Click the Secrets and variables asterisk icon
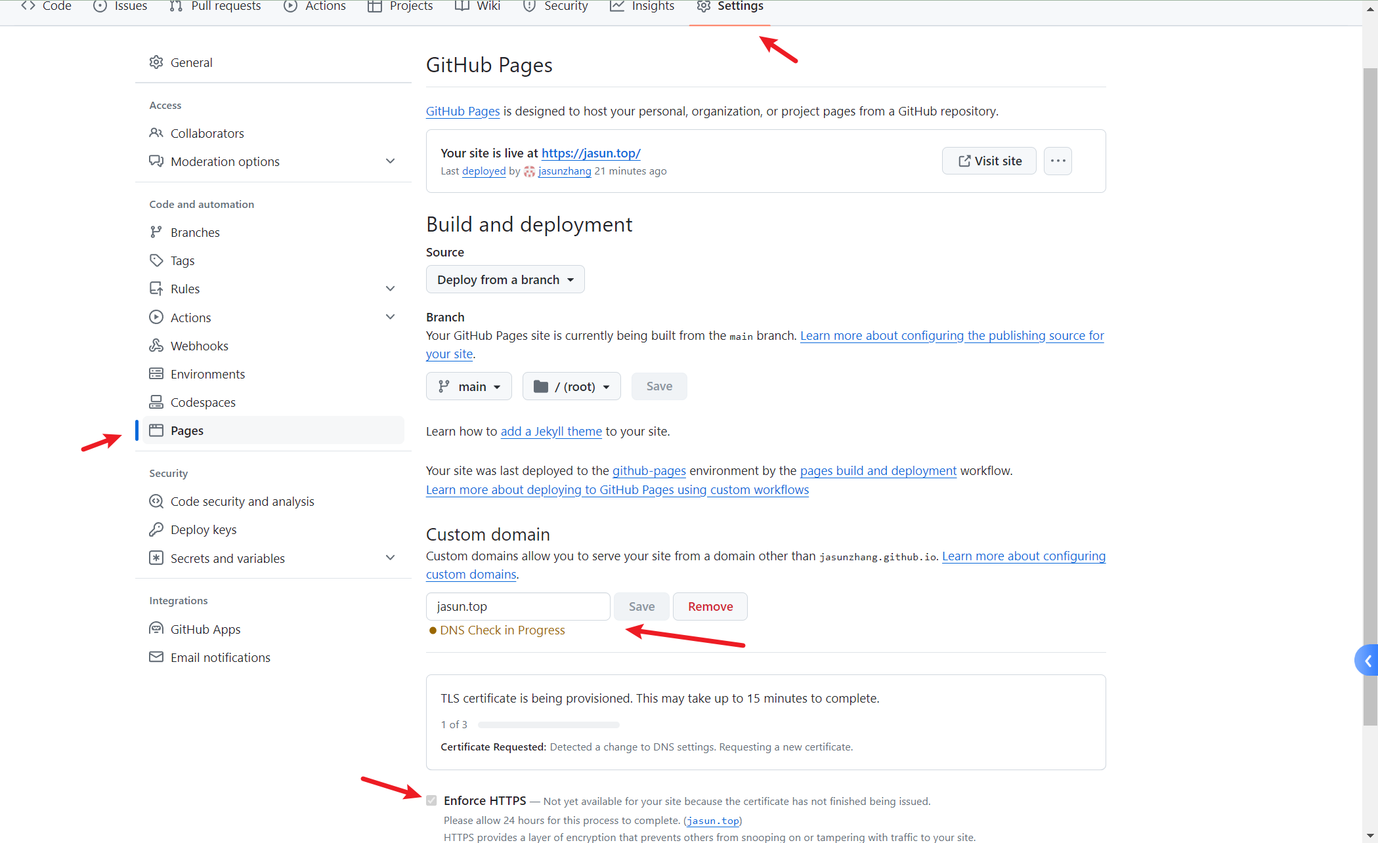1378x843 pixels. [156, 558]
